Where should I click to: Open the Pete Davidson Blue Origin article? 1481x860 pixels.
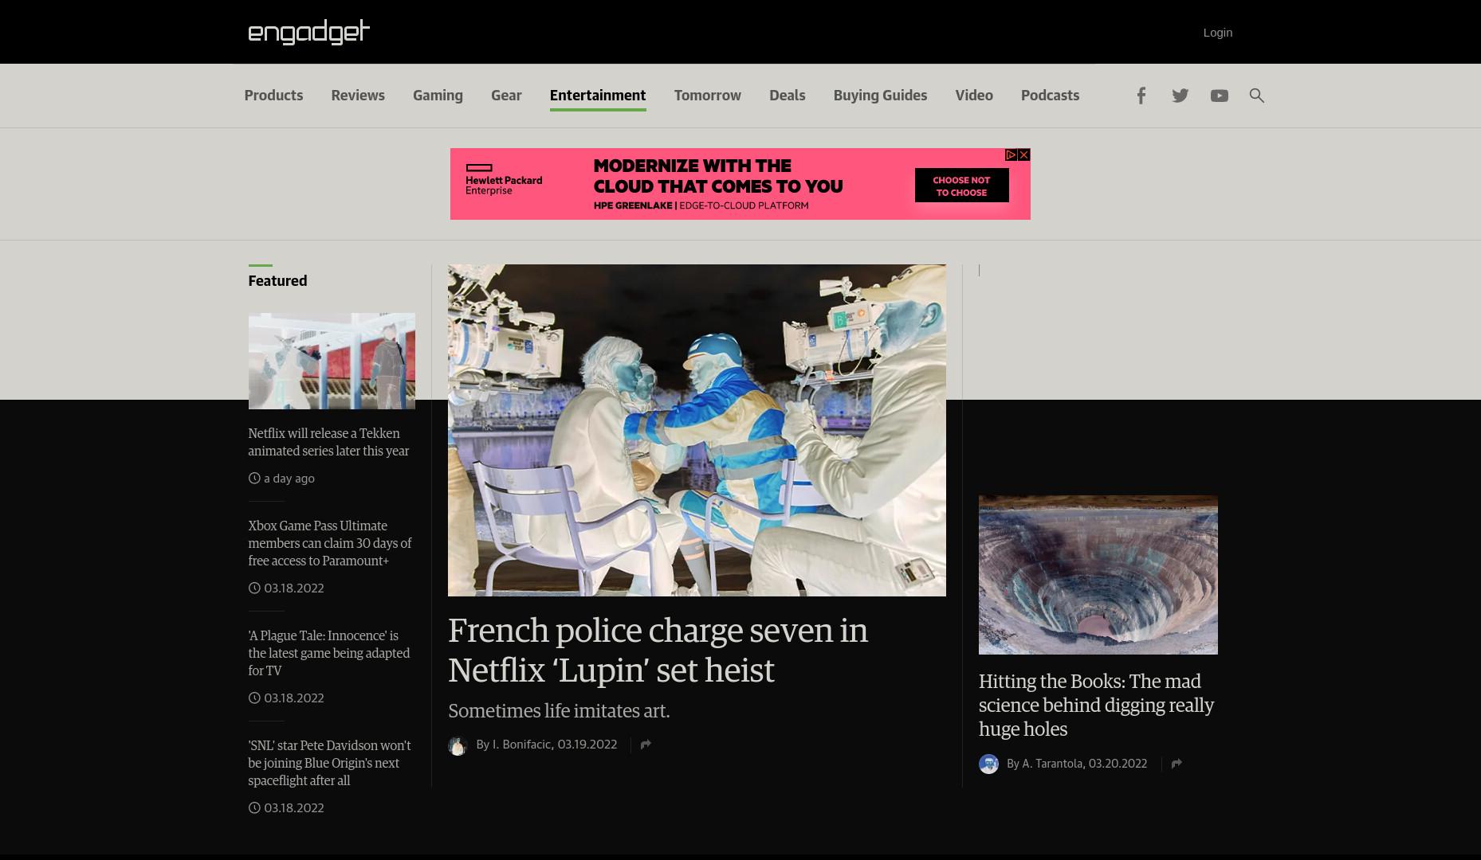[329, 763]
